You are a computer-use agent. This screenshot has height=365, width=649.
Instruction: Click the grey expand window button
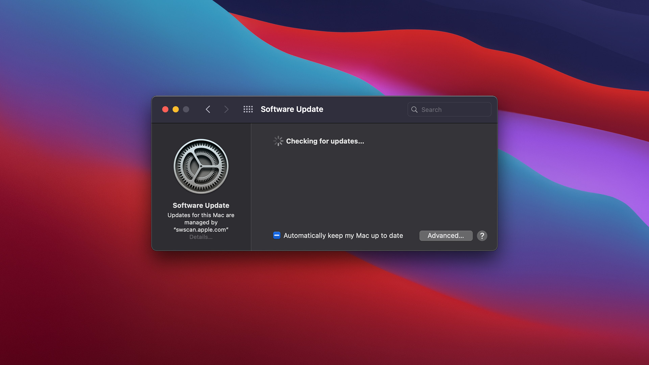point(186,109)
